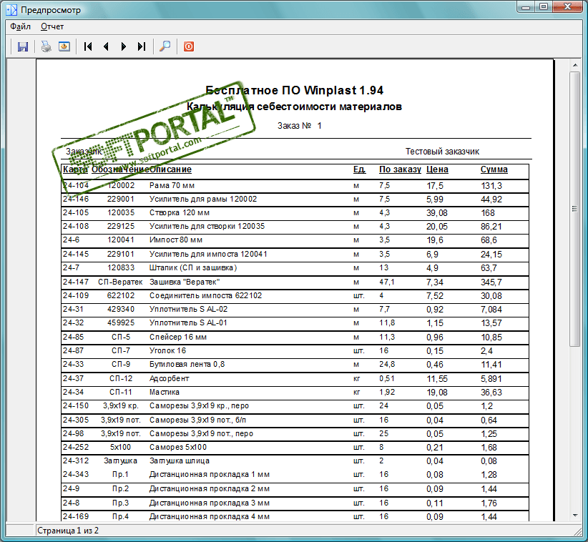This screenshot has width=588, height=542.
Task: Click report title Бесплатное ПО Winplast 1.94
Action: (x=295, y=90)
